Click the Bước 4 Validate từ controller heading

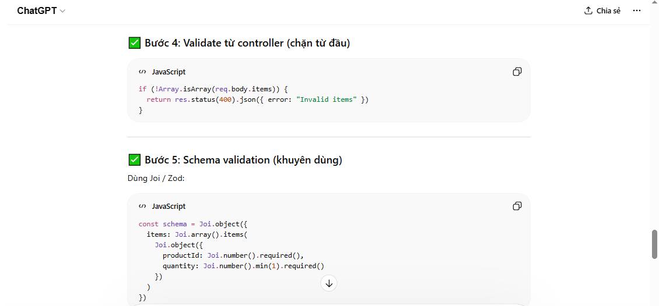[247, 42]
